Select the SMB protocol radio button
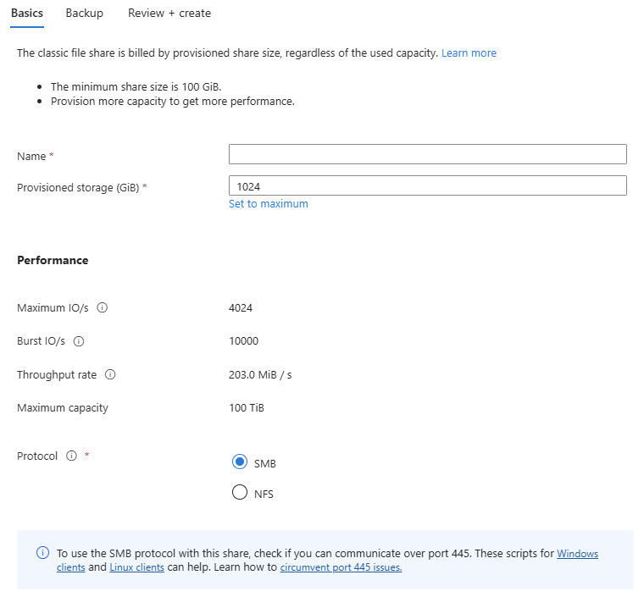The height and width of the screenshot is (597, 644). [240, 462]
